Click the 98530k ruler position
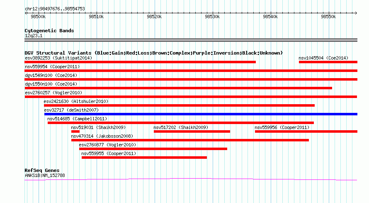The width and height of the screenshot is (369, 203). (x=213, y=17)
